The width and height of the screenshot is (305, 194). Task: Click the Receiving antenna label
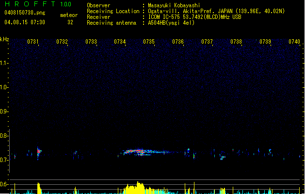[x=112, y=23]
